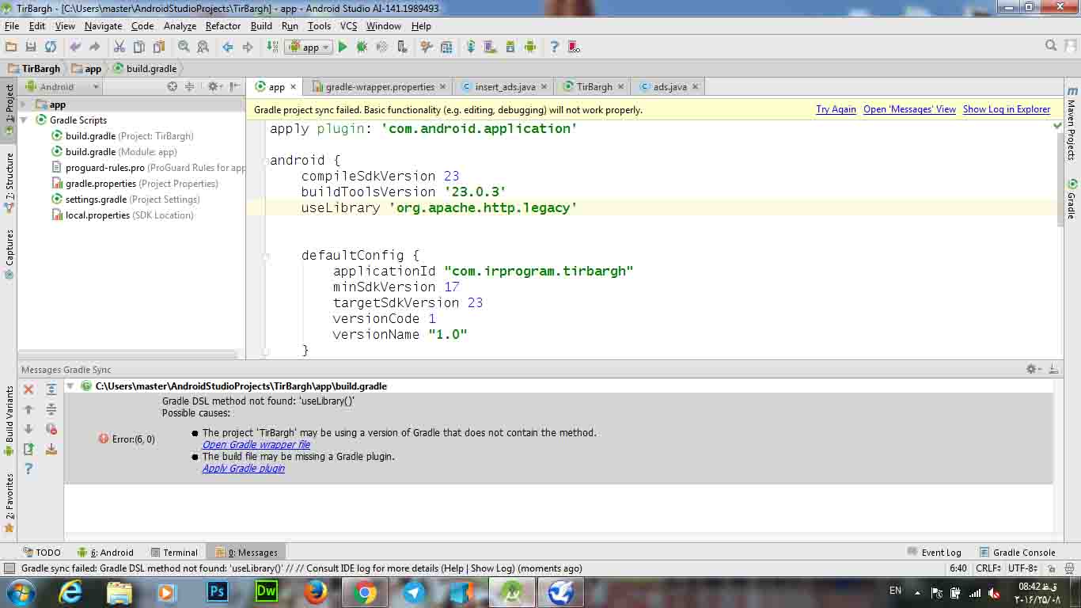
Task: Click the Synchronize toolbar icon
Action: (51, 47)
